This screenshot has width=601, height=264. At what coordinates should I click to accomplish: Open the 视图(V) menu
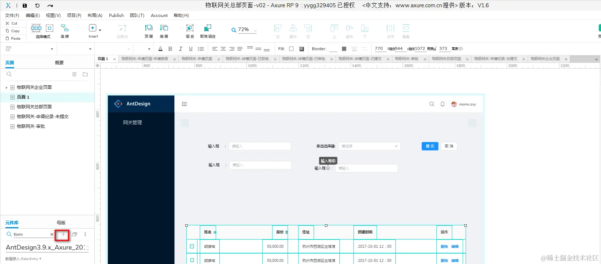pyautogui.click(x=53, y=16)
